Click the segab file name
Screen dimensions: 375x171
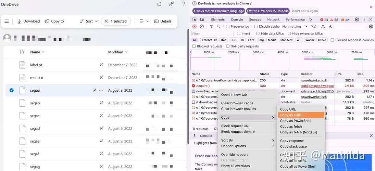pos(35,103)
